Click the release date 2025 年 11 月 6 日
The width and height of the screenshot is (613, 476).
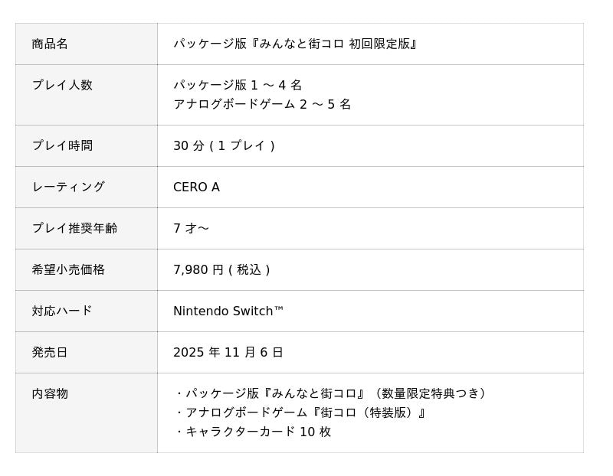(228, 352)
